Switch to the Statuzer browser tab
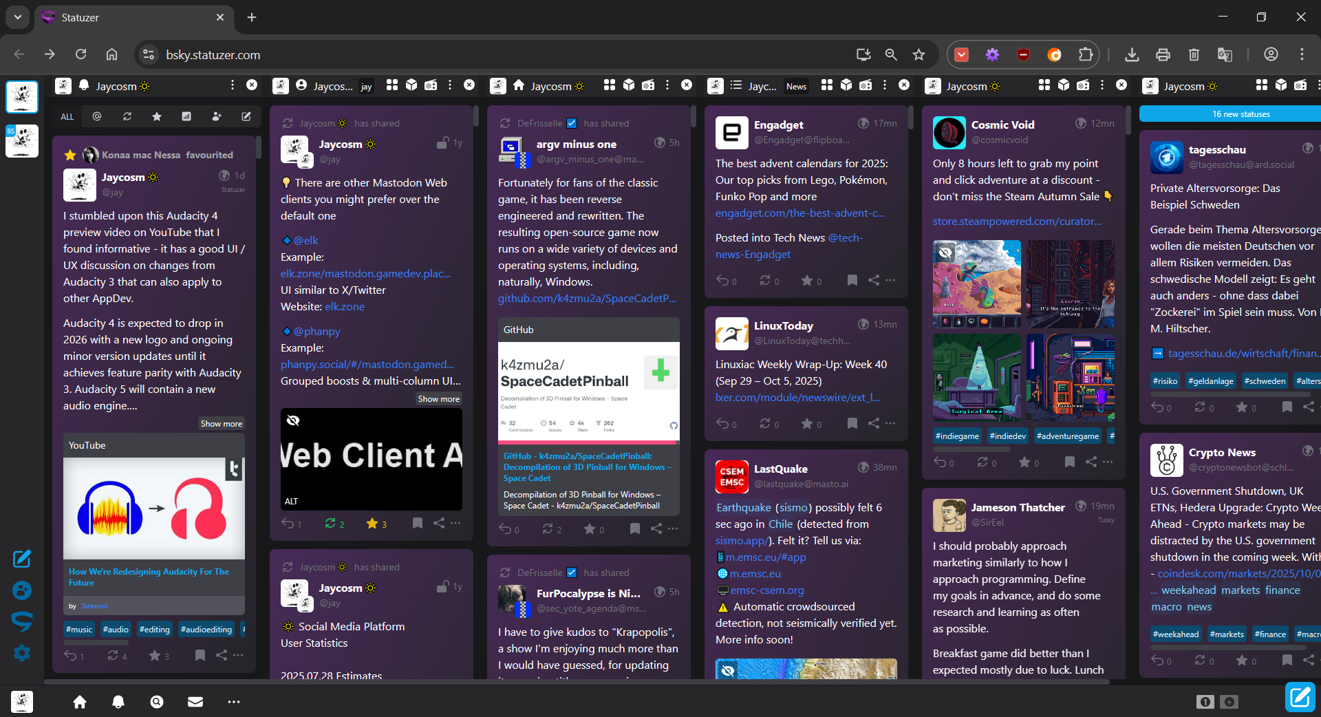This screenshot has height=717, width=1321. click(x=131, y=17)
